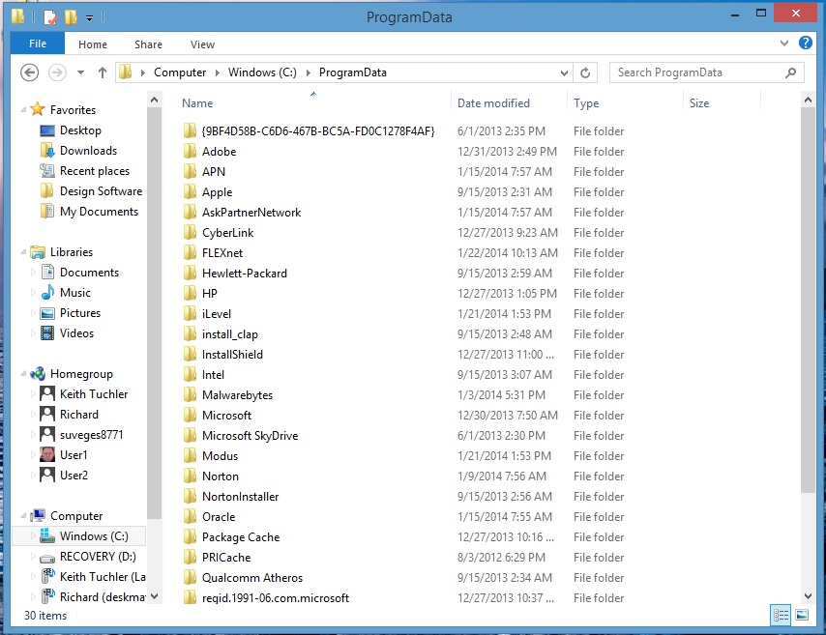Switch to Large icons view icon
This screenshot has height=635, width=826.
[x=802, y=615]
